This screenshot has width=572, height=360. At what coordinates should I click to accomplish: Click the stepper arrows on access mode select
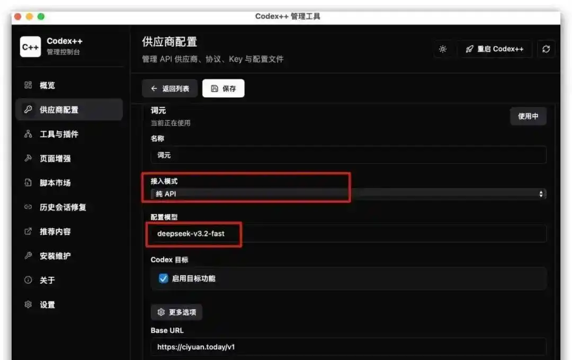coord(541,194)
